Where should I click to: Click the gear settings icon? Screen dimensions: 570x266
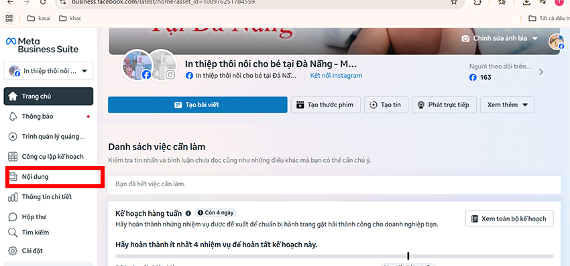tap(13, 251)
